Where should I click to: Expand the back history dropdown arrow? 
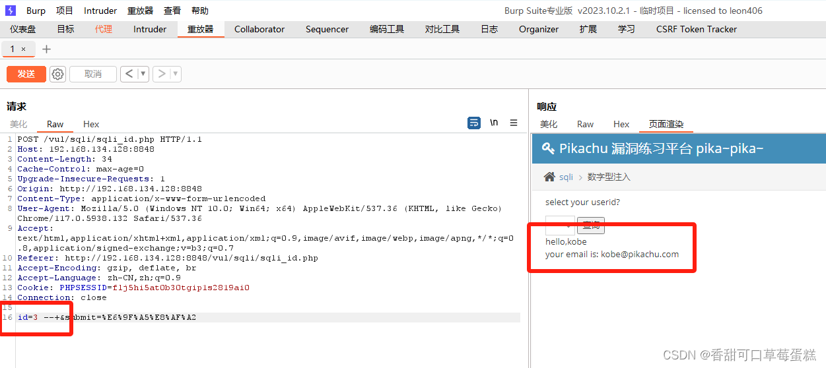click(143, 74)
